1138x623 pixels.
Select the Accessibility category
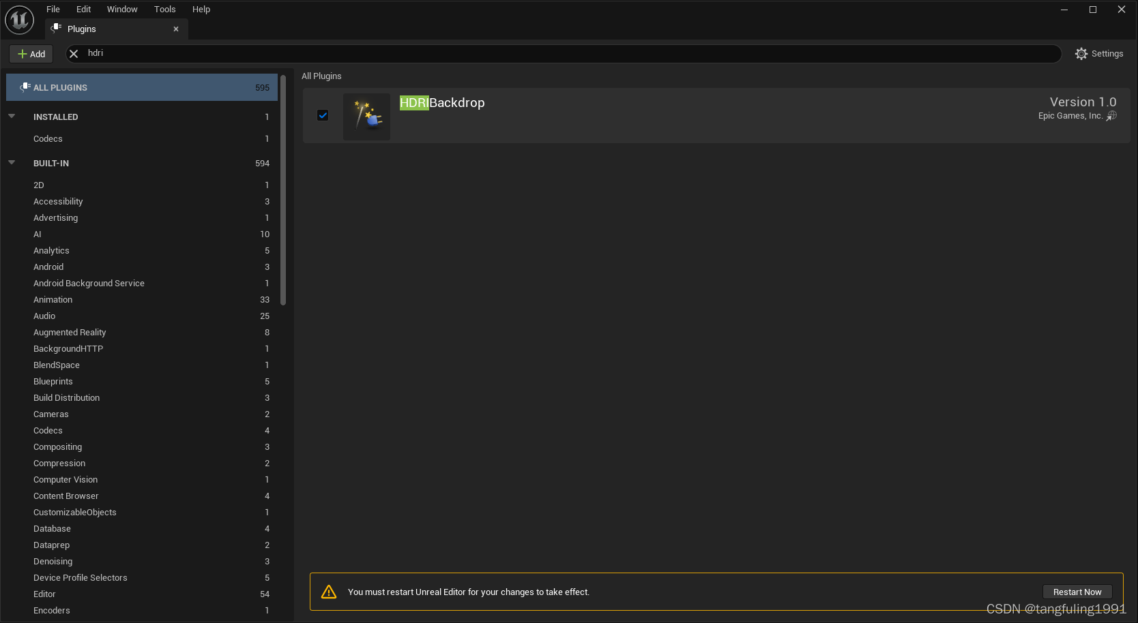142,201
